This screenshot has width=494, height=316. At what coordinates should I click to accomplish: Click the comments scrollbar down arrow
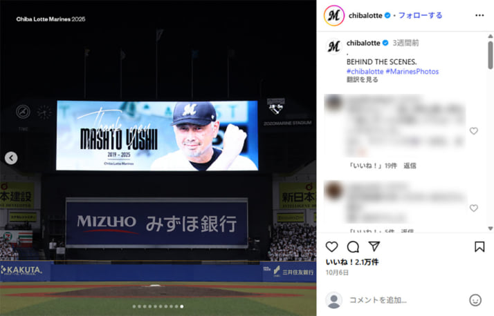[491, 228]
